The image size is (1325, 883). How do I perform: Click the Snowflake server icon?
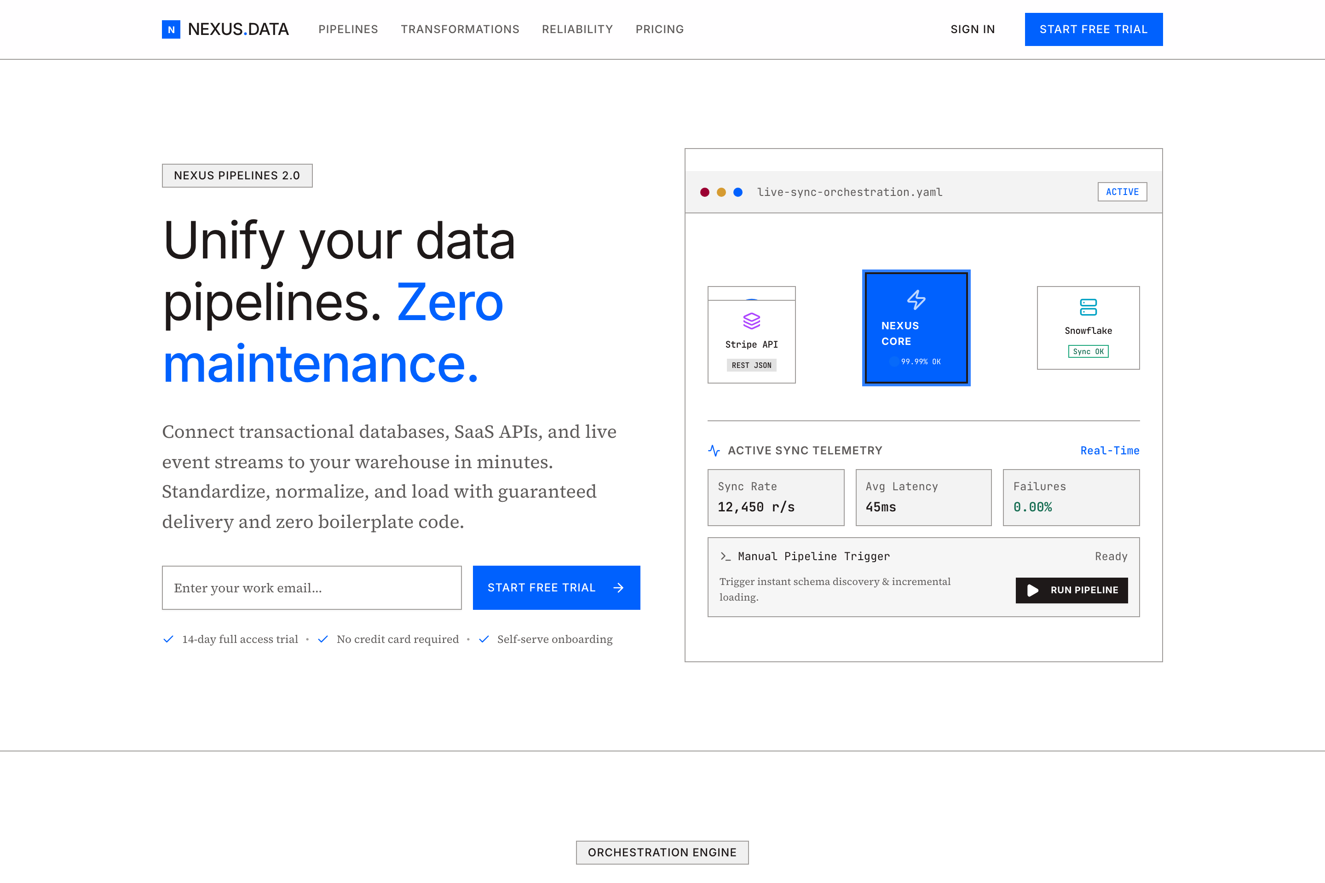pyautogui.click(x=1088, y=307)
